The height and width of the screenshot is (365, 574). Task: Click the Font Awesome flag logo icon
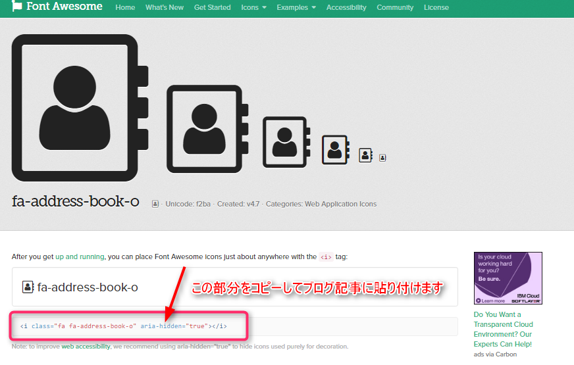tap(17, 6)
